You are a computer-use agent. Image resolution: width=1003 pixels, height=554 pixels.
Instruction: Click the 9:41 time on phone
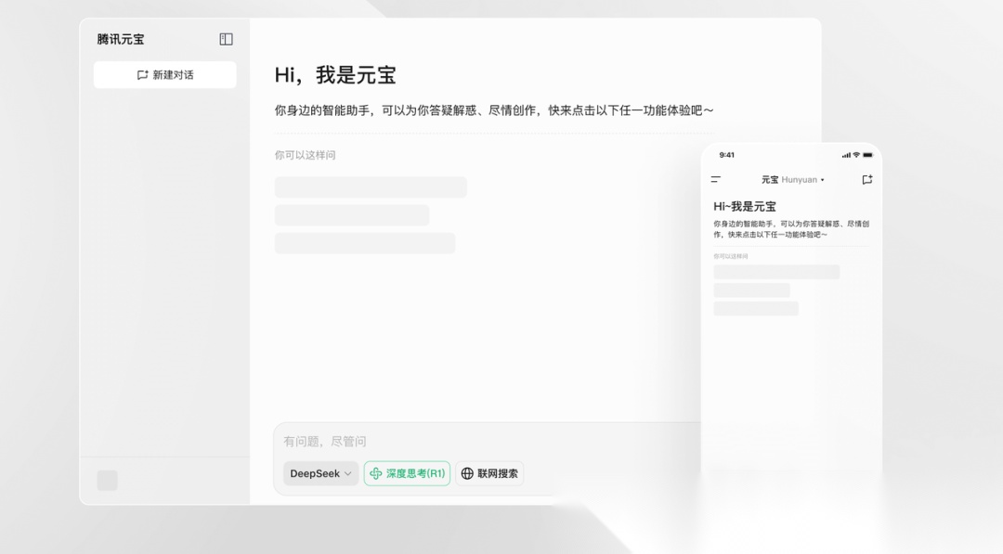[726, 155]
